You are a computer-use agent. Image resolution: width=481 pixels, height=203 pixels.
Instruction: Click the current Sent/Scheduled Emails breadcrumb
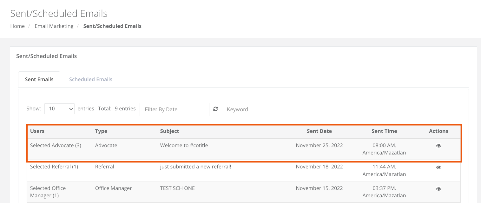(112, 26)
